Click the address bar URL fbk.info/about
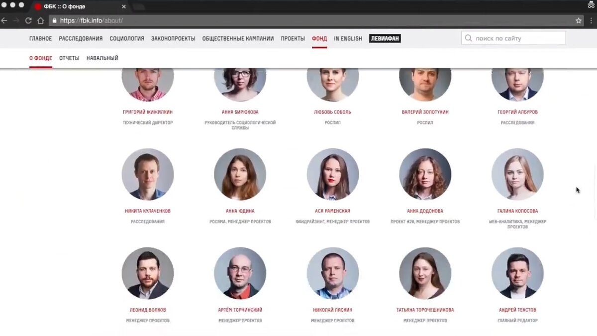Image resolution: width=597 pixels, height=336 pixels. pos(91,20)
